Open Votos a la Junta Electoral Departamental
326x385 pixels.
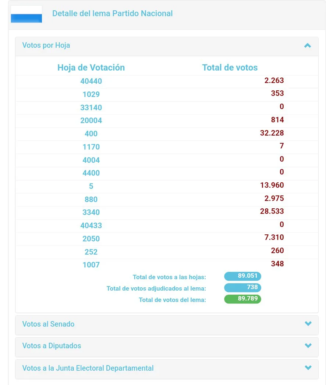click(x=88, y=368)
